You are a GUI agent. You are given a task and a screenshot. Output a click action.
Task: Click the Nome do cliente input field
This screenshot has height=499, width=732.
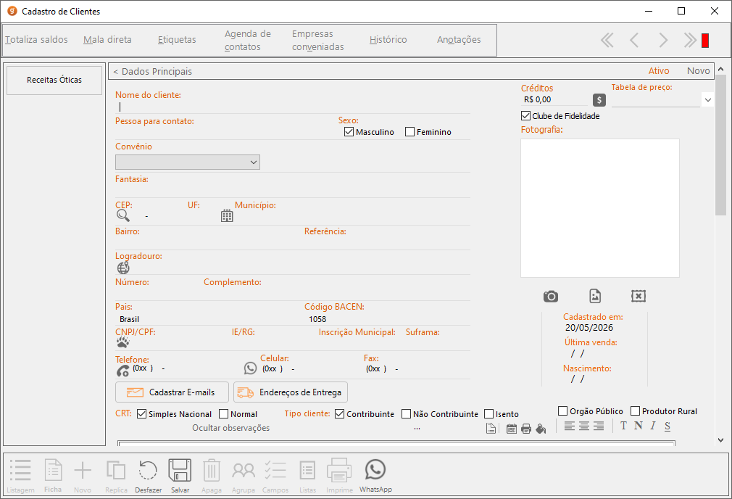click(293, 107)
